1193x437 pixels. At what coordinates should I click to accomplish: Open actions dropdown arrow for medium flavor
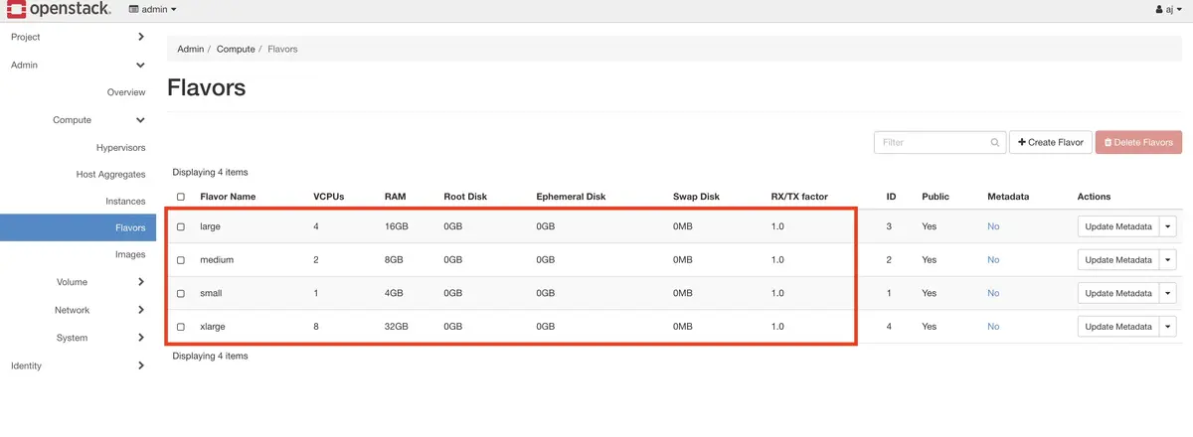pyautogui.click(x=1167, y=260)
